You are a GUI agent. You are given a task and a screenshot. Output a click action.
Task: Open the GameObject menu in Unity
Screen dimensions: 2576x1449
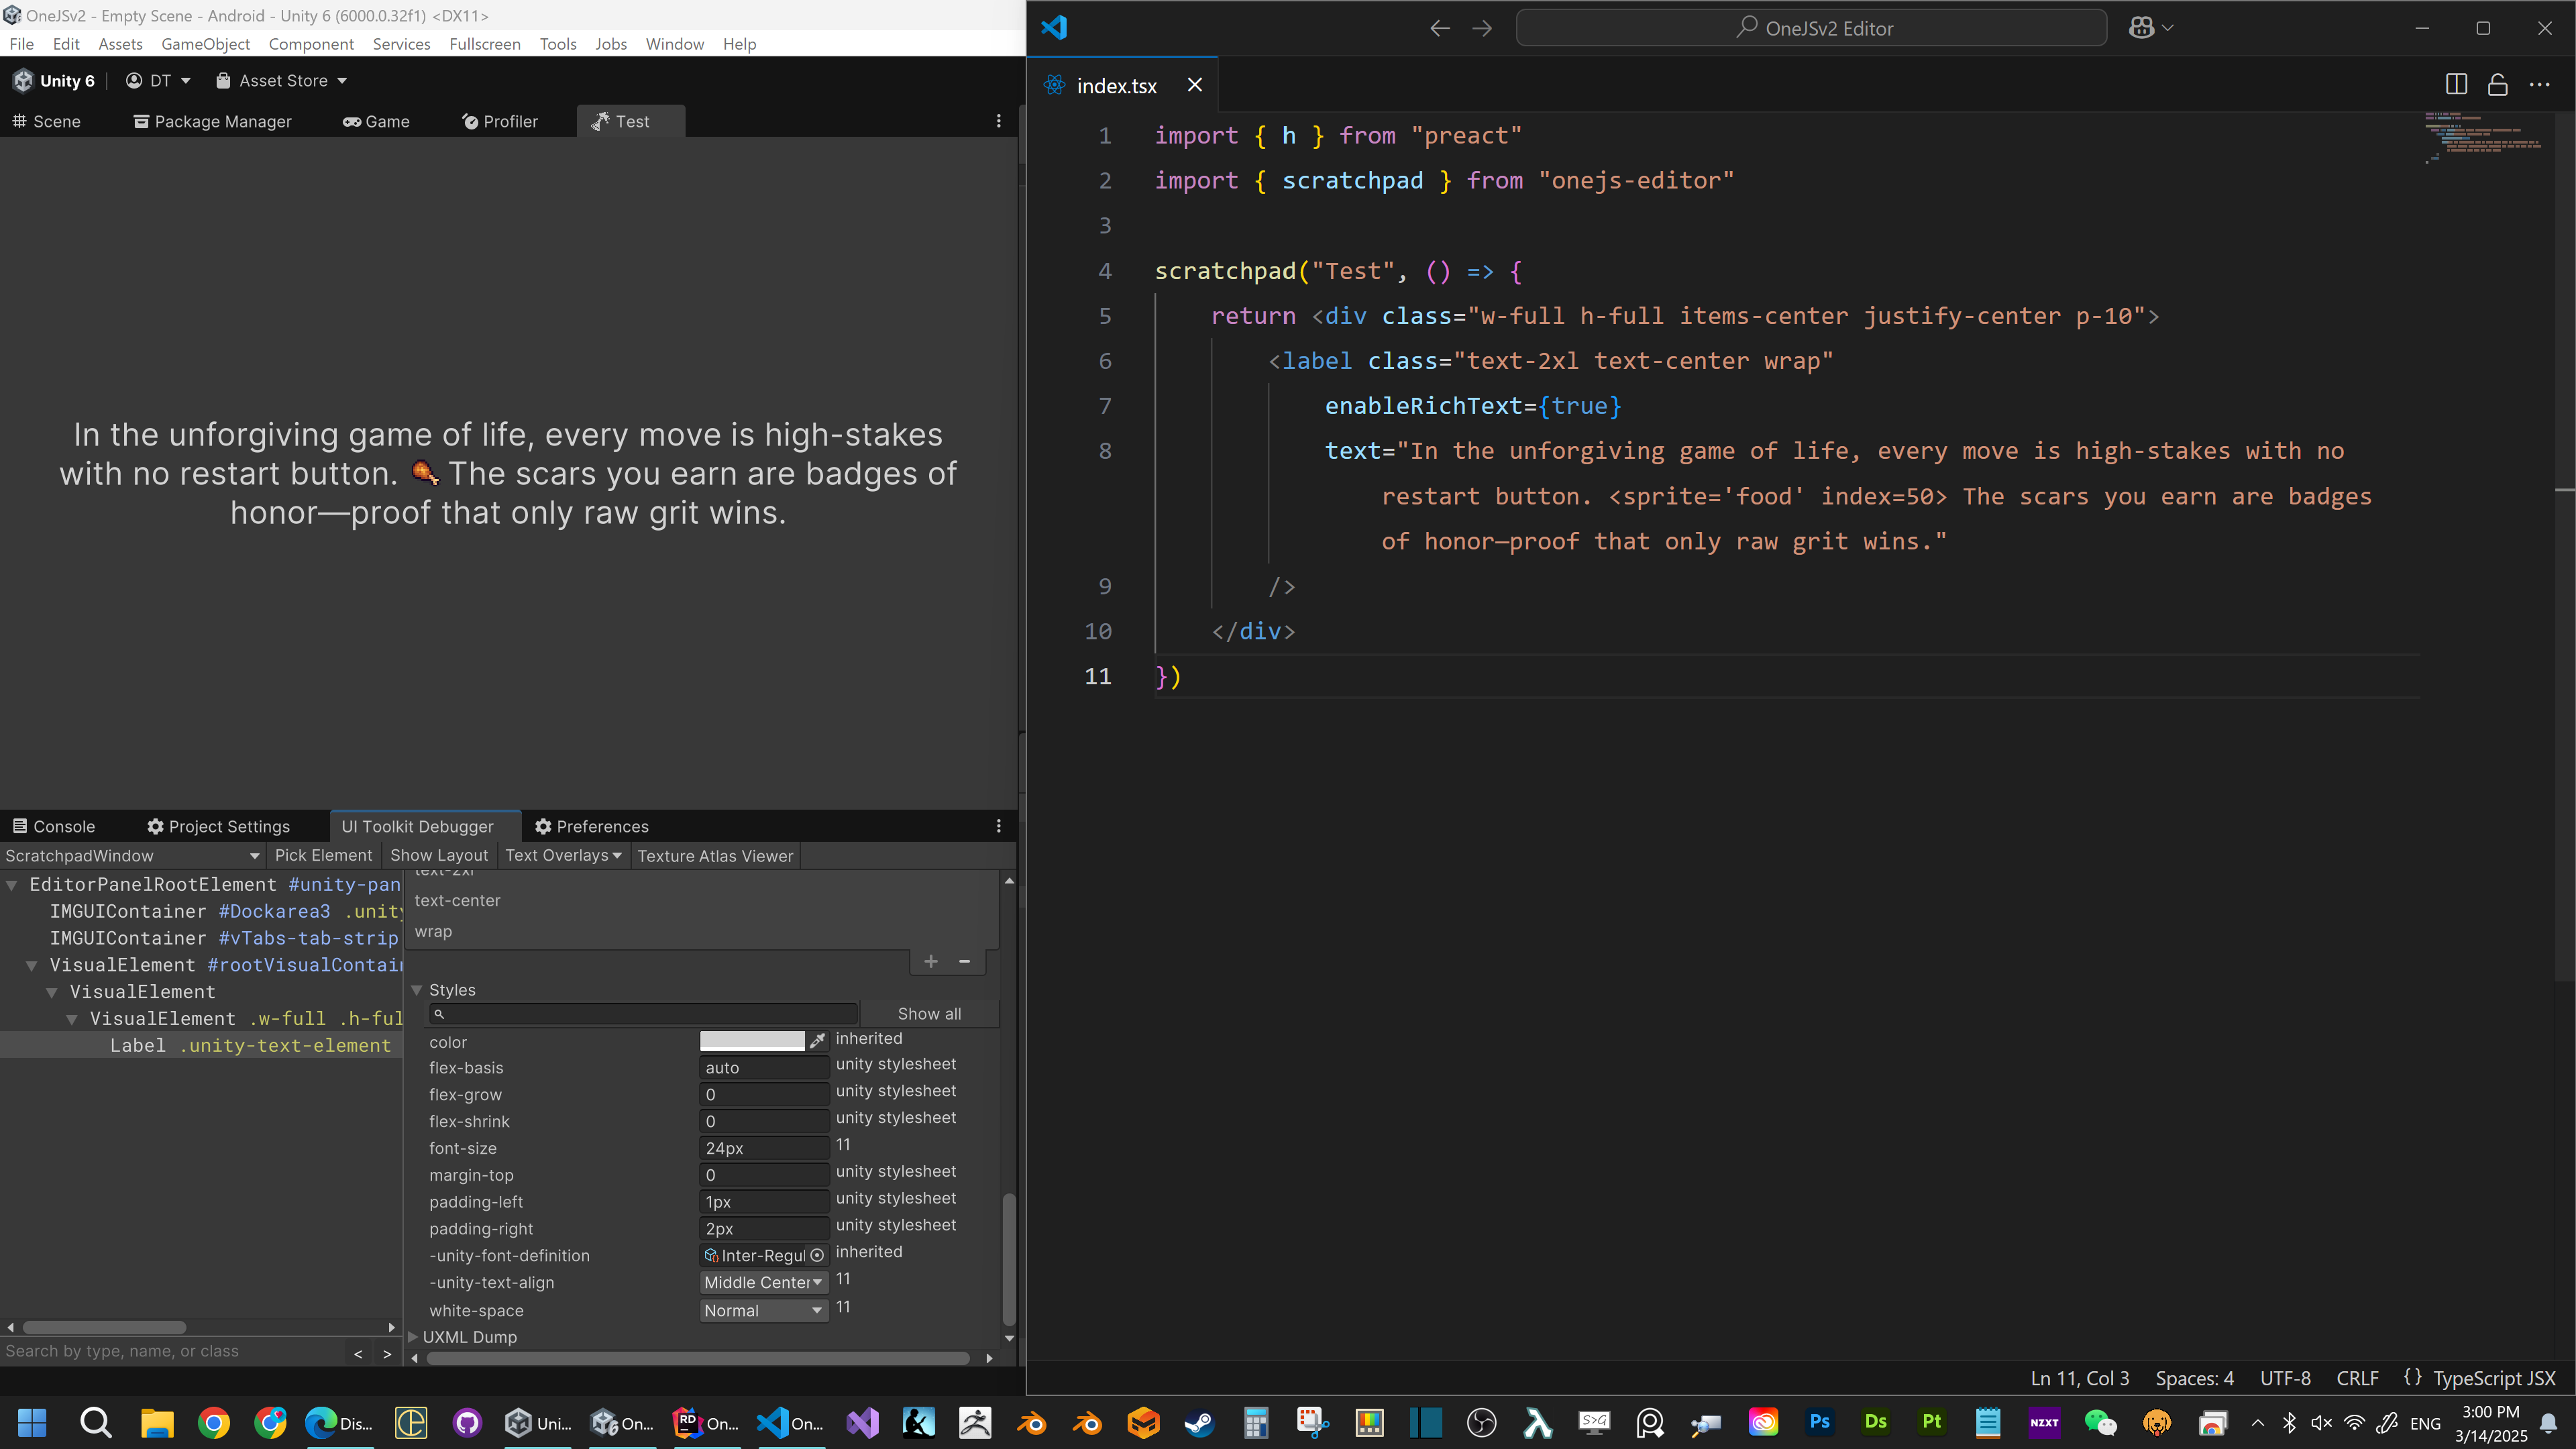[205, 44]
